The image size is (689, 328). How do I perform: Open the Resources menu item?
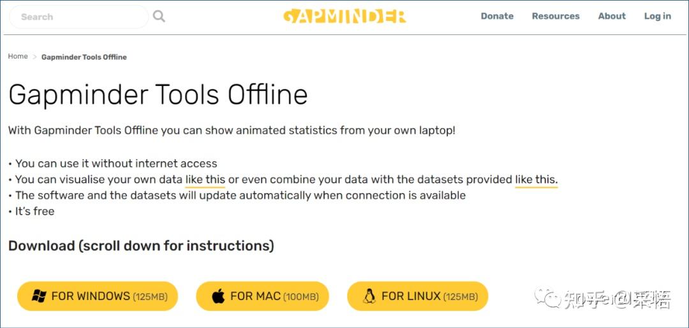tap(556, 16)
